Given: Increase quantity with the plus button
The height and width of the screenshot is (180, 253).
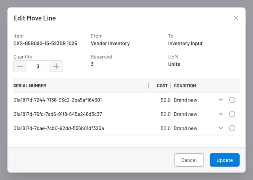Looking at the screenshot, I should coord(56,66).
